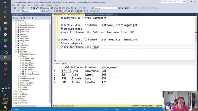The width and height of the screenshot is (198, 111).
Task: Collapse the Tables folder under PTCFitness
Action: coord(19,56)
